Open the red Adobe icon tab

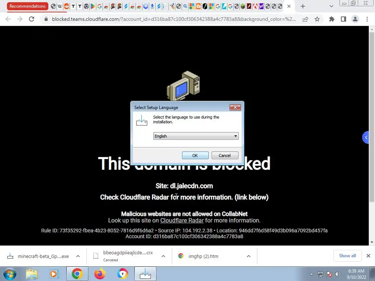tap(255, 7)
